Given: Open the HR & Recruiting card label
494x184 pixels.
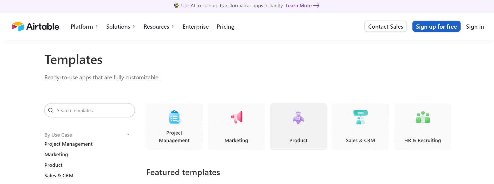Looking at the screenshot, I should (x=423, y=140).
